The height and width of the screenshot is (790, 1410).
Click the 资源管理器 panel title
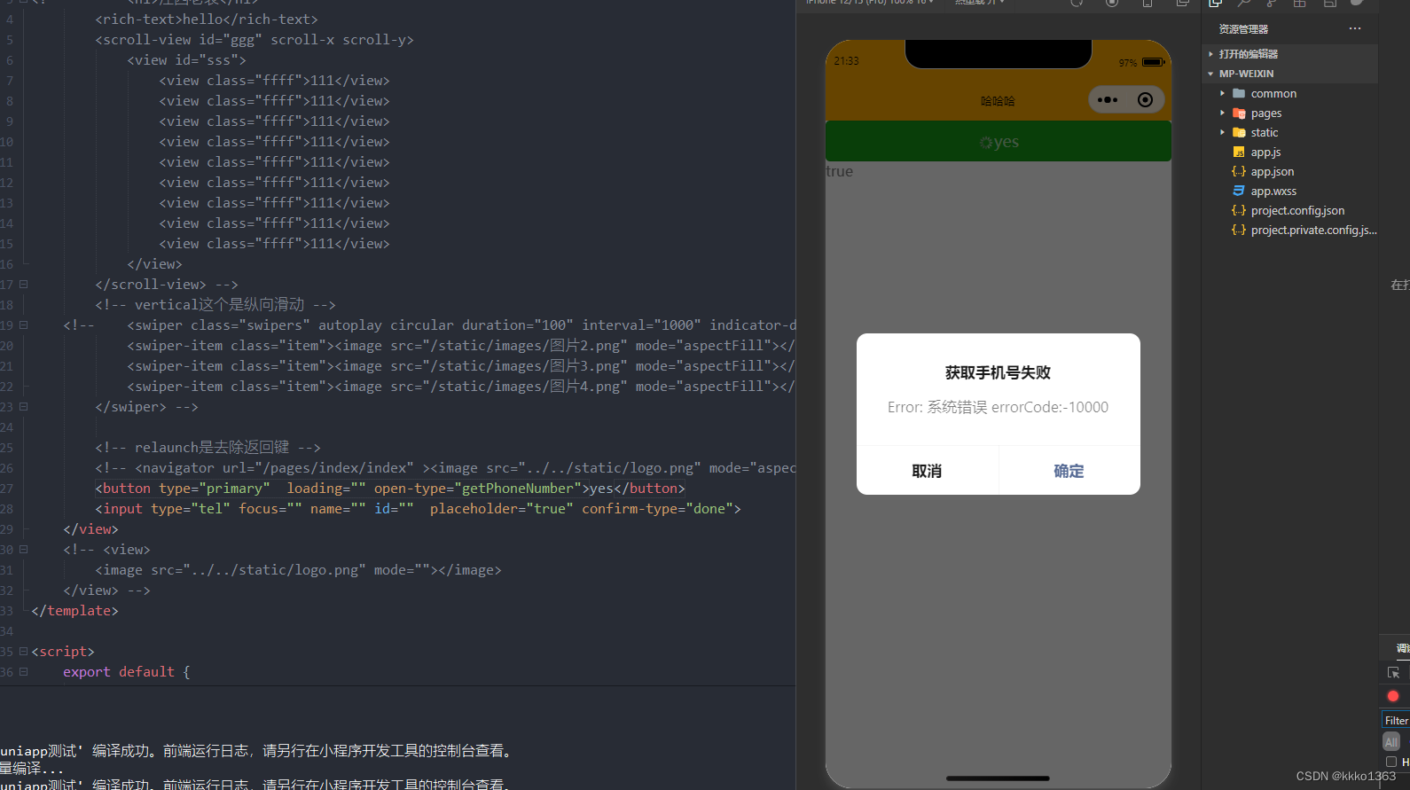click(x=1243, y=29)
